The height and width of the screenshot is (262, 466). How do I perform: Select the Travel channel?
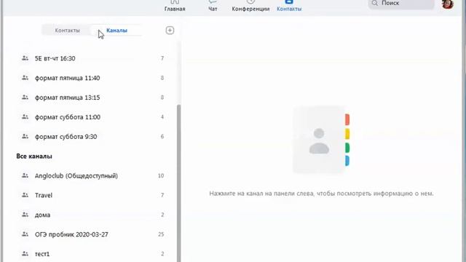tap(92, 195)
